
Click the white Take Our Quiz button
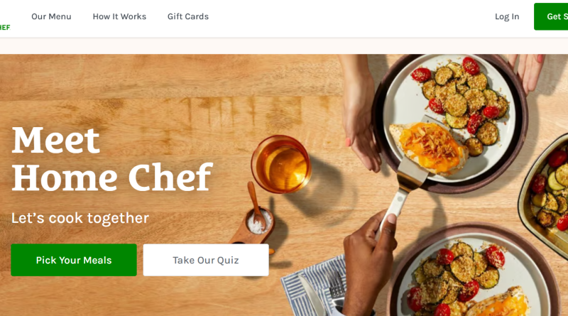point(206,260)
